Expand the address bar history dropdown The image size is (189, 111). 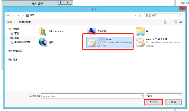pos(135,16)
